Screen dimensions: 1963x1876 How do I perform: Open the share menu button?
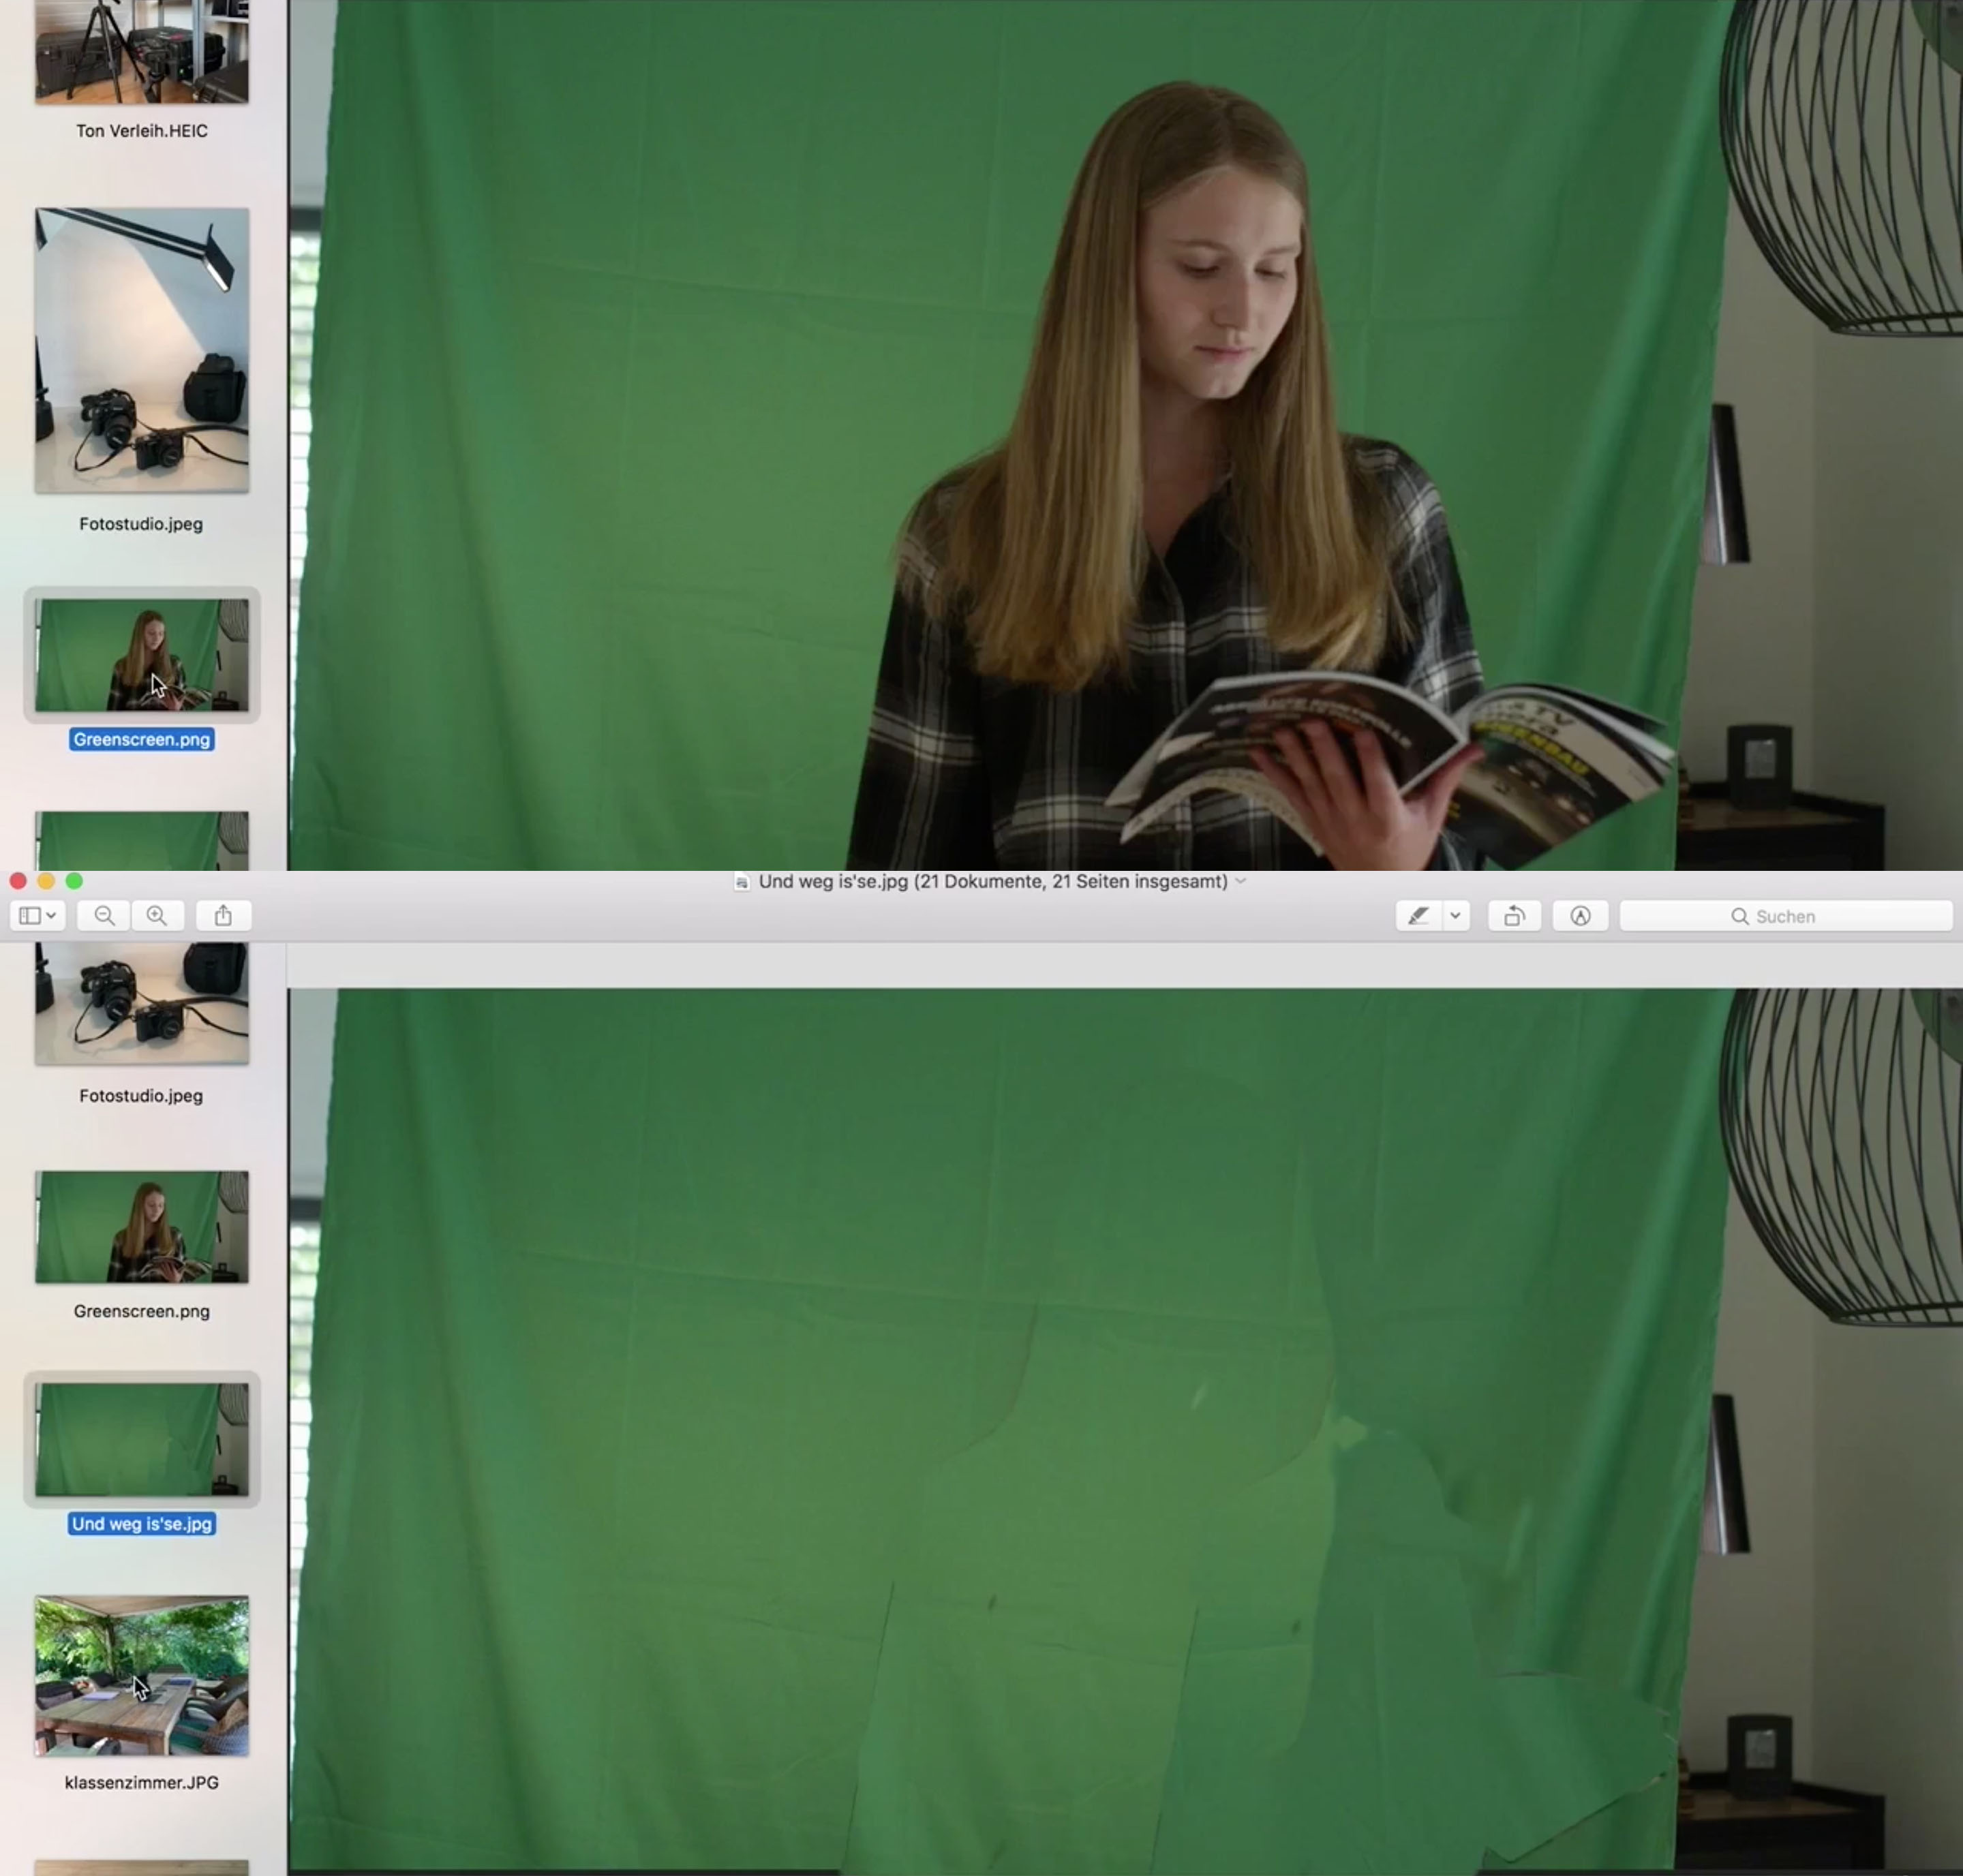tap(223, 916)
